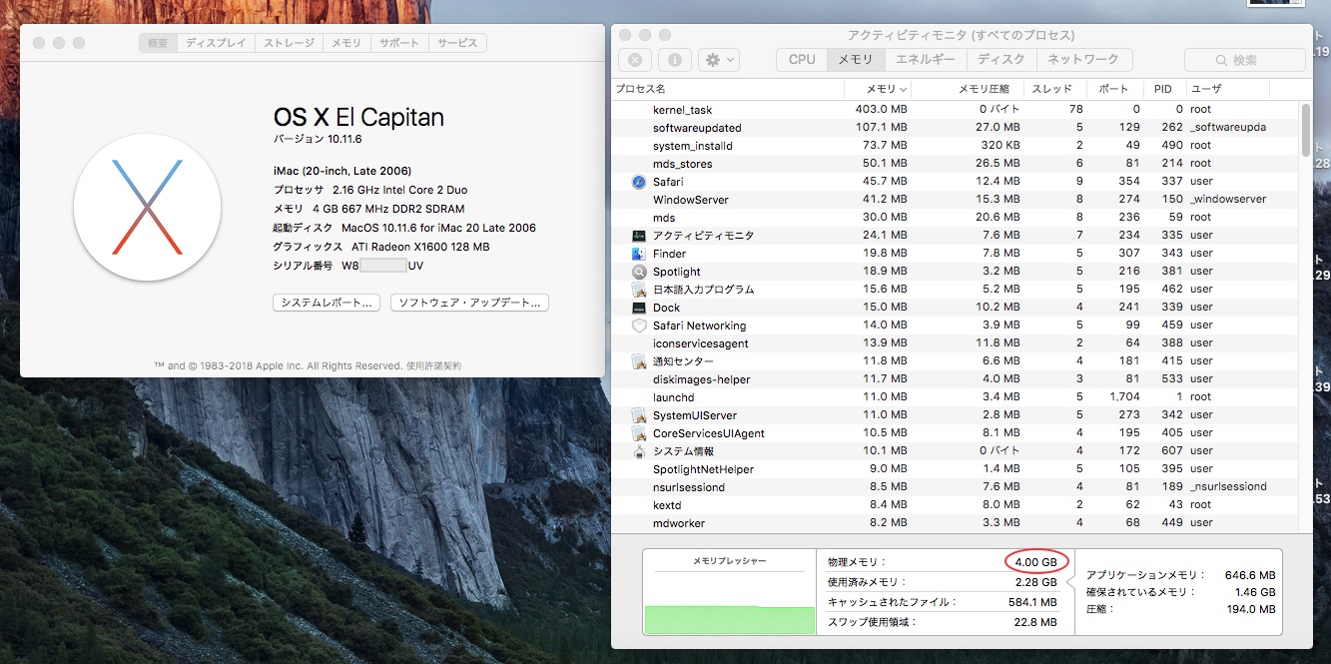This screenshot has height=664, width=1331.
Task: Open the gear action menu
Action: [718, 60]
